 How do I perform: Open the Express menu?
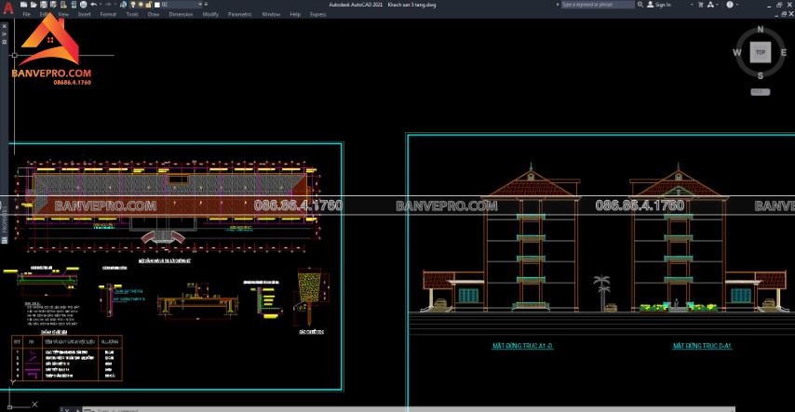[x=317, y=14]
